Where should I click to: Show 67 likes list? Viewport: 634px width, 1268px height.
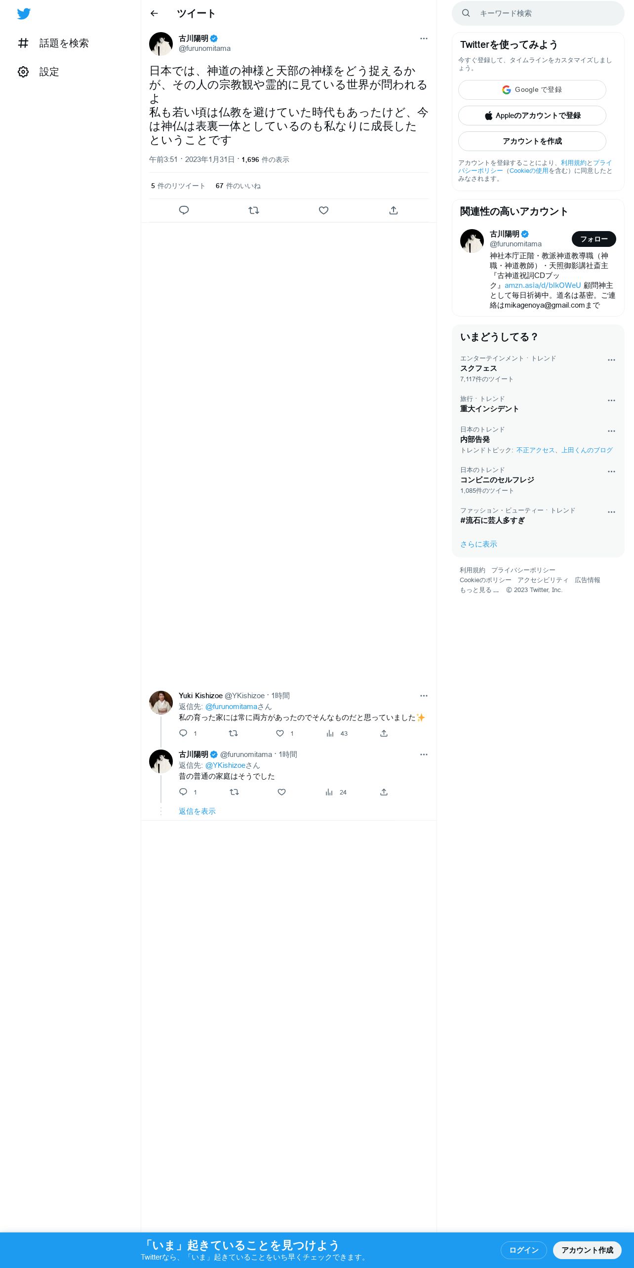point(238,186)
